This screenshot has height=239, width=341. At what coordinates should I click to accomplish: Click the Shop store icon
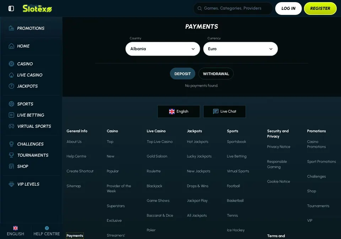pos(11,166)
